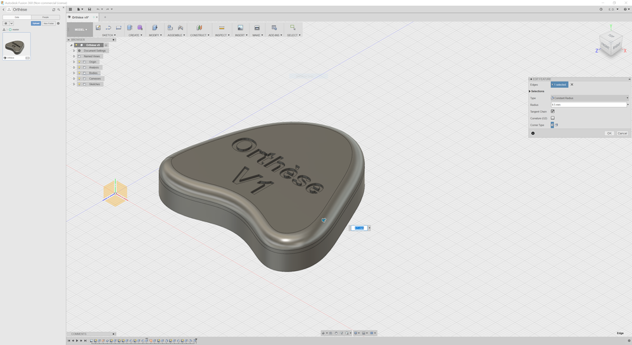
Task: Toggle visibility bulb of Canvases folder
Action: [x=79, y=79]
